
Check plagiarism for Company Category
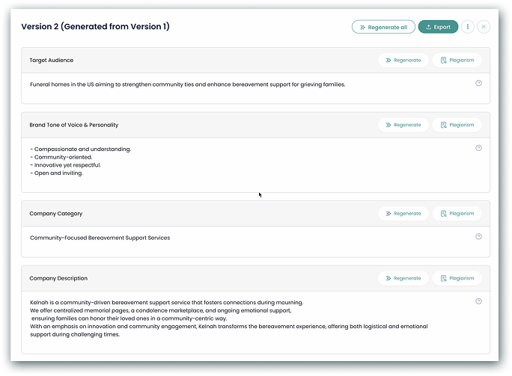point(457,214)
